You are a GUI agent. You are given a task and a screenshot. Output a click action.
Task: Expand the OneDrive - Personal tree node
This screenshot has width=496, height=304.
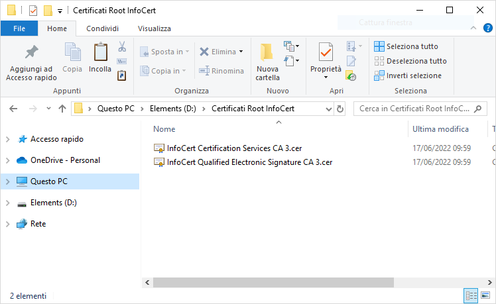[x=8, y=160]
